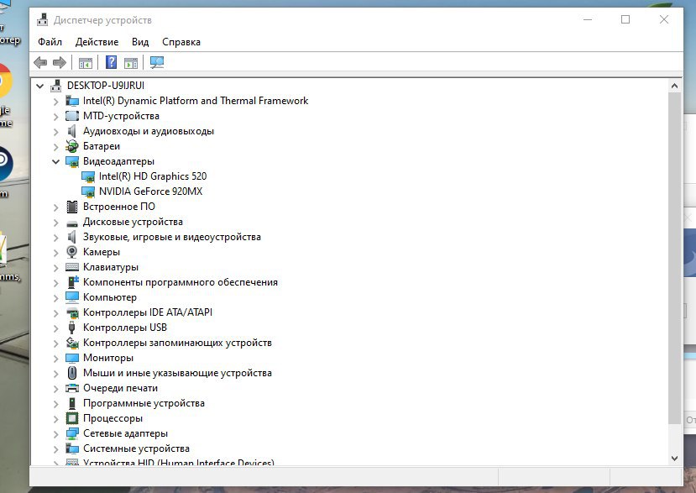Expand the Мониторы category
This screenshot has width=696, height=493.
[55, 359]
